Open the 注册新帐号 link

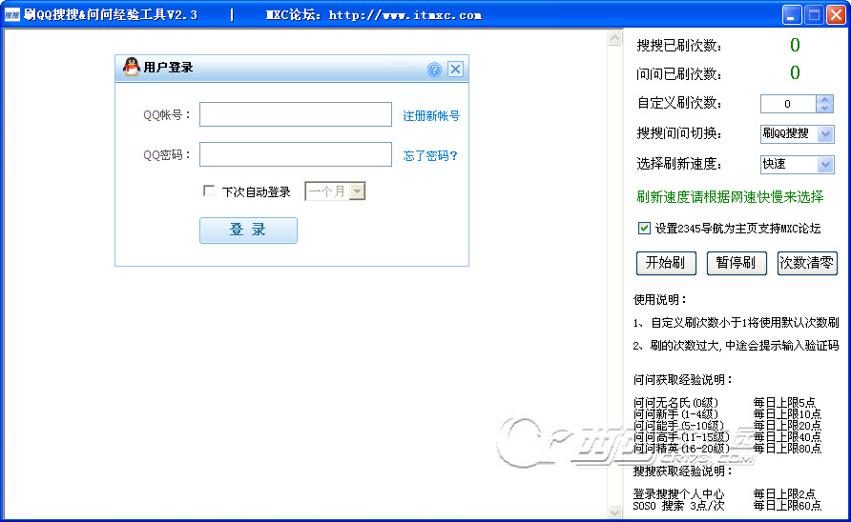click(431, 115)
